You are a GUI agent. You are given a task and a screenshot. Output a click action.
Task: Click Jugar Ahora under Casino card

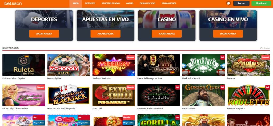(x=167, y=34)
